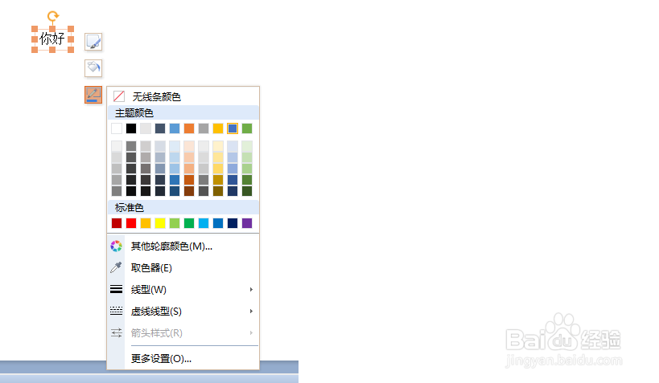Pick the green theme color swatch
The image size is (659, 383).
click(247, 128)
